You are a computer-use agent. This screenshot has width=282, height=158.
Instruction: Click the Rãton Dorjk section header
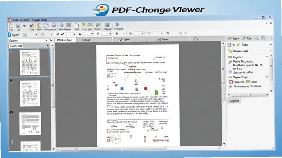point(250,51)
